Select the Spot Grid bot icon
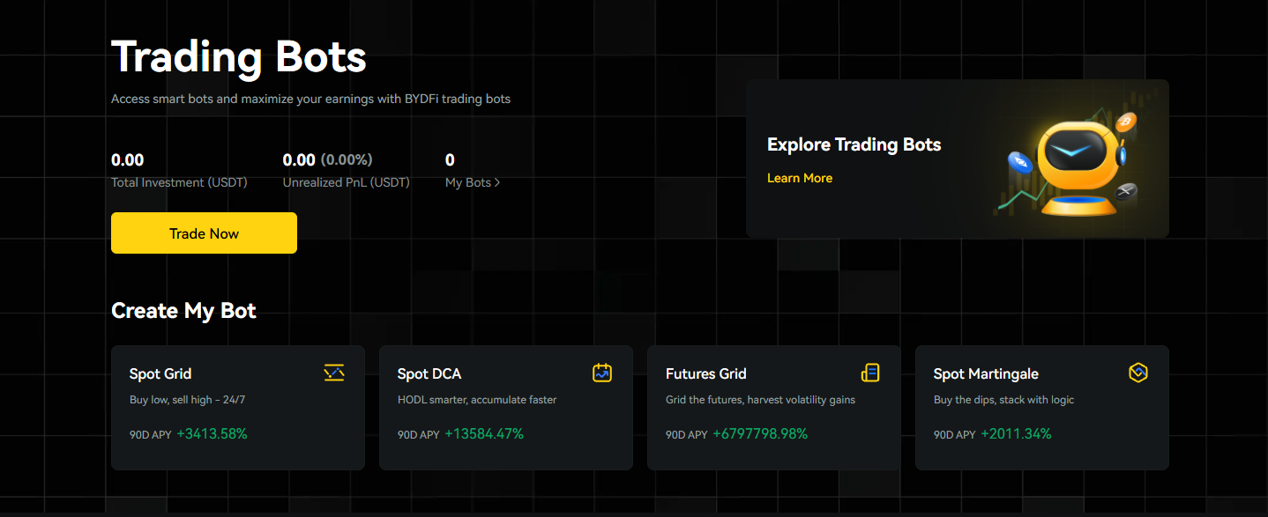The image size is (1268, 517). tap(334, 373)
